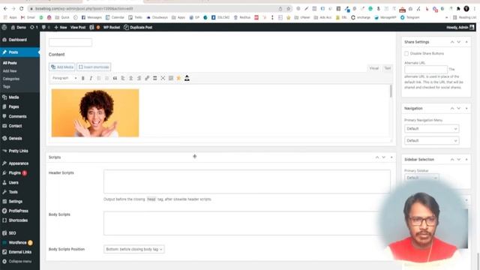Open the Paragraph format dropdown
This screenshot has width=480, height=270.
point(64,78)
